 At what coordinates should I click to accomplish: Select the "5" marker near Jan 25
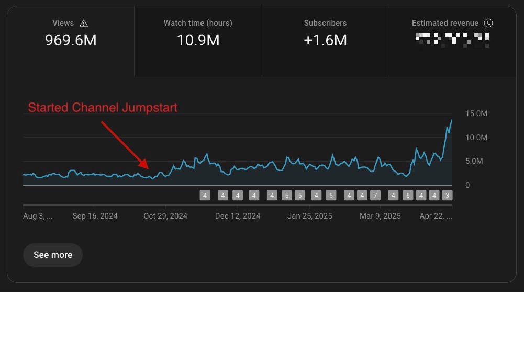point(299,195)
